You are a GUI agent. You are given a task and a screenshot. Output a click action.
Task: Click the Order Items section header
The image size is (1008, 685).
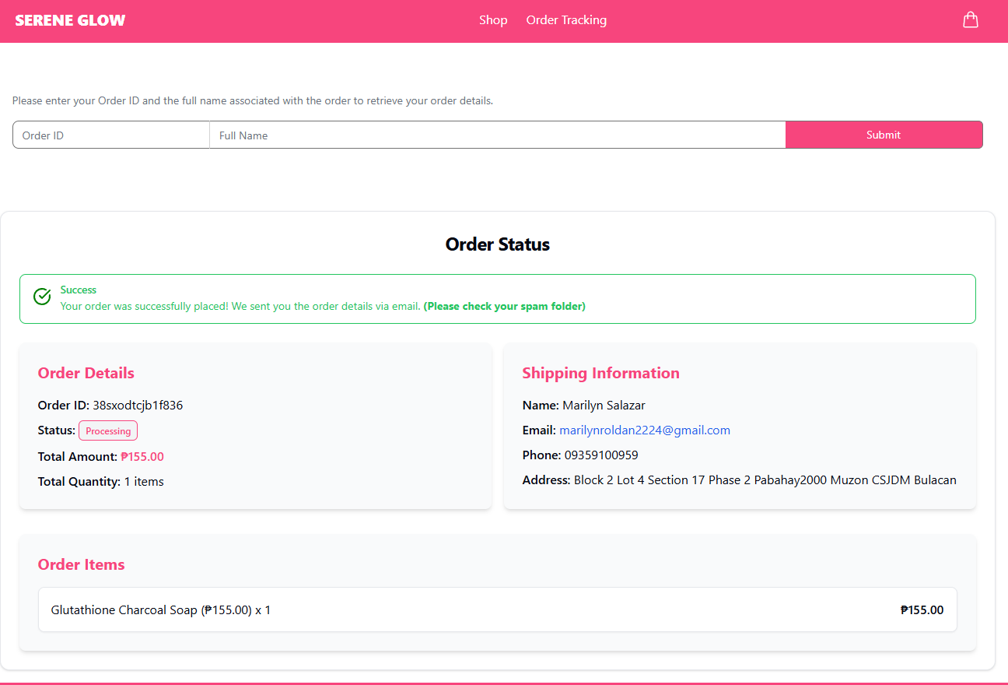[81, 564]
